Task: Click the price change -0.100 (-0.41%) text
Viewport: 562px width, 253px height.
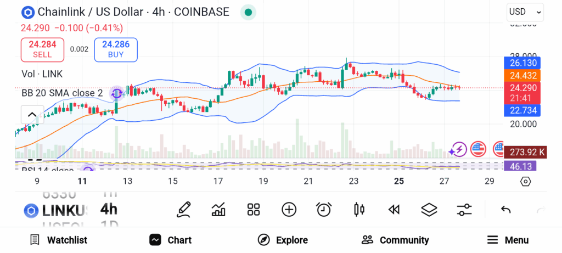Action: coord(89,28)
